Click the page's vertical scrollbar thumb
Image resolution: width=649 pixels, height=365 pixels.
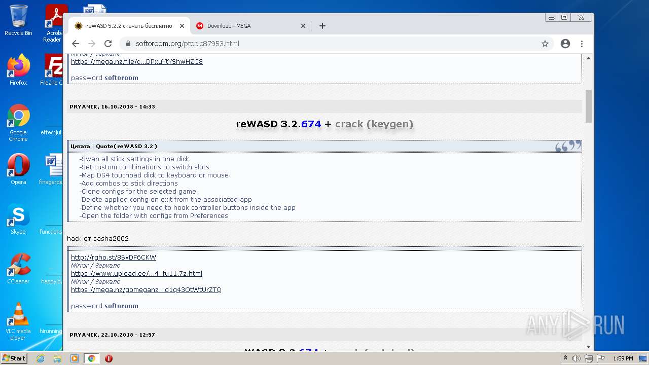pos(589,106)
